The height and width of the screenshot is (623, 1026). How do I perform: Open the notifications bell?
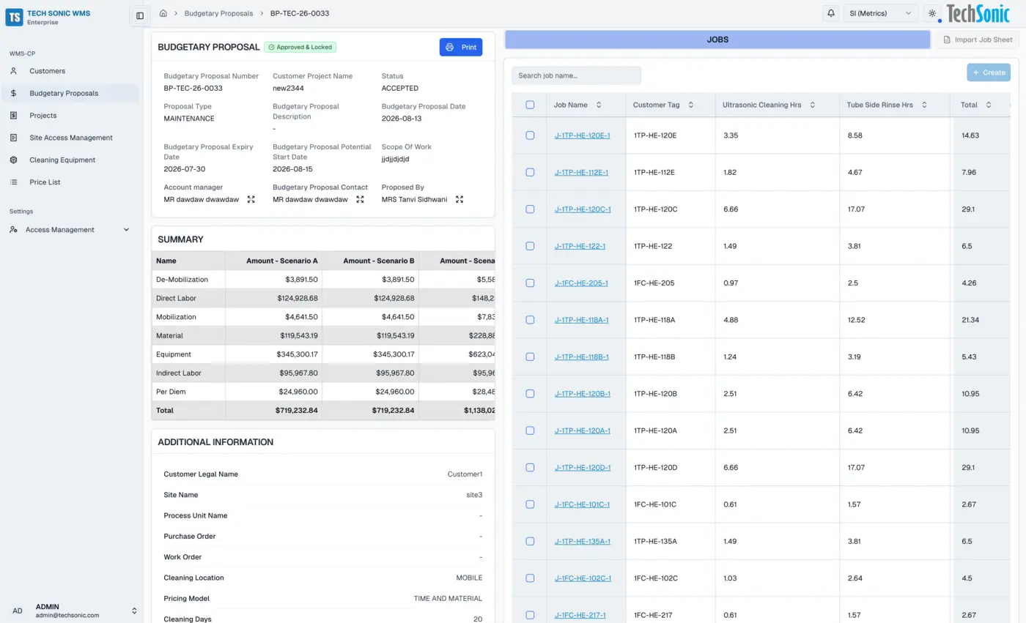click(x=830, y=13)
